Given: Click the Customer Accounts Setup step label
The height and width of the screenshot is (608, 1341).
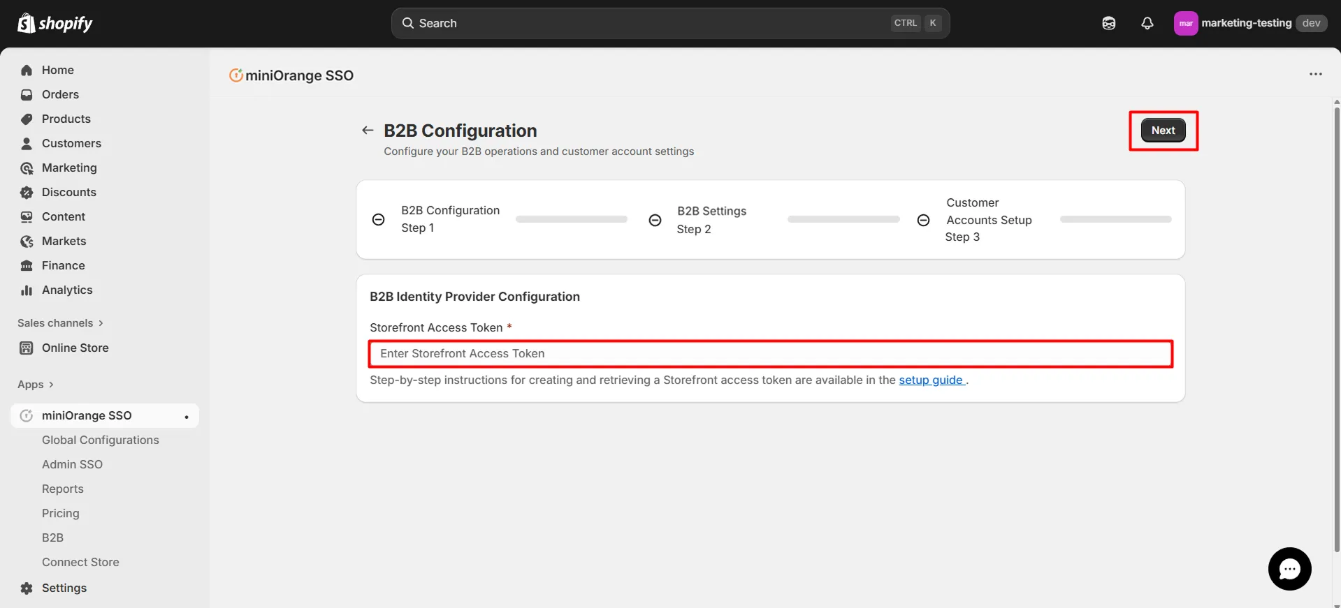Looking at the screenshot, I should (x=989, y=211).
